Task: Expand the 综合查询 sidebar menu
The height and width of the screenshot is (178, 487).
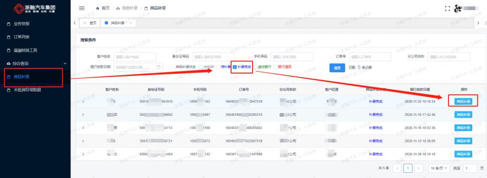Action: point(35,63)
